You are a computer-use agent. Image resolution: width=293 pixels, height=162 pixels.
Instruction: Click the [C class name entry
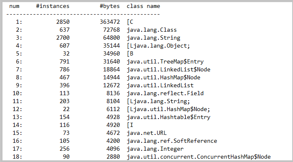(130, 22)
